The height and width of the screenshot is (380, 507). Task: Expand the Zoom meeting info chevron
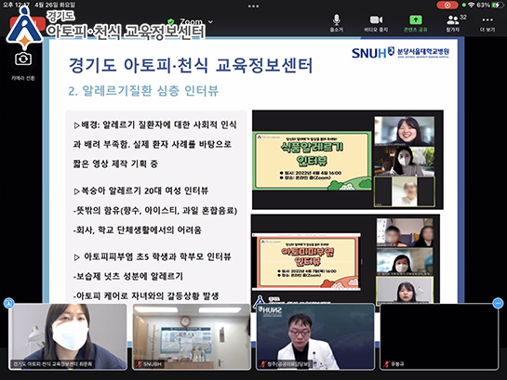pos(210,21)
